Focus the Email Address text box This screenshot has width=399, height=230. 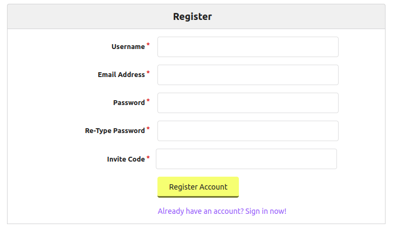click(247, 75)
